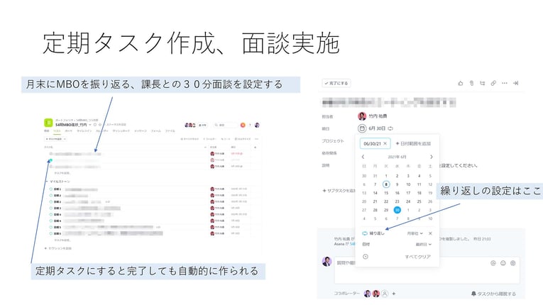
Task: Open the ダッシュボード tab
Action: coord(121,131)
